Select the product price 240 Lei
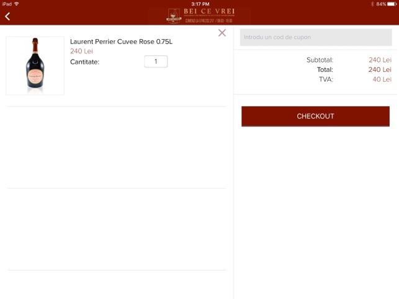The height and width of the screenshot is (299, 399). (81, 51)
